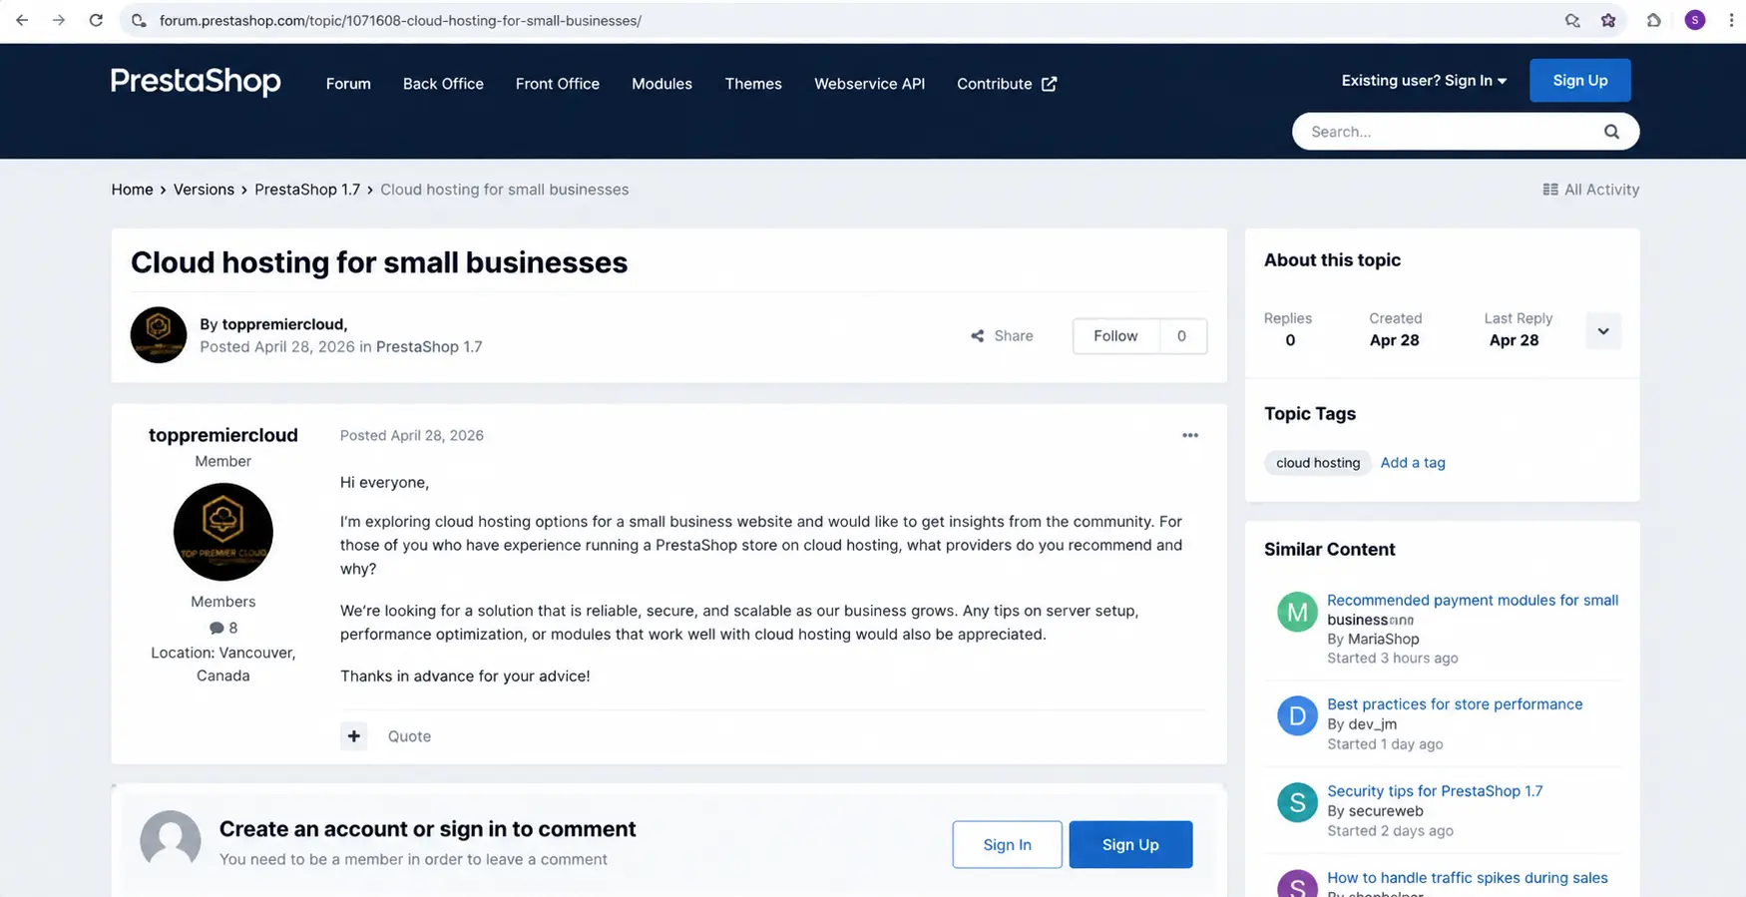Click the search magnifier icon

pyautogui.click(x=1611, y=132)
